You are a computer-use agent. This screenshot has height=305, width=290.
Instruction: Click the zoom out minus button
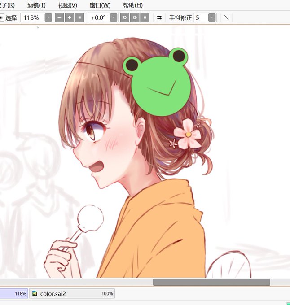point(59,17)
